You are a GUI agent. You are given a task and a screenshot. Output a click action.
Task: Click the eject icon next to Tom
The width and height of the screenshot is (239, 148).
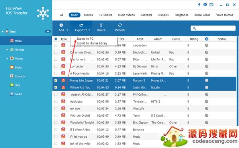pyautogui.click(x=48, y=31)
